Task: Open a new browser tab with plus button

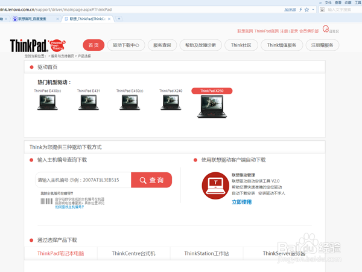Action: tap(119, 19)
